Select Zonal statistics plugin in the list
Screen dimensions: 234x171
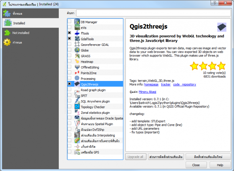[x=95, y=113]
